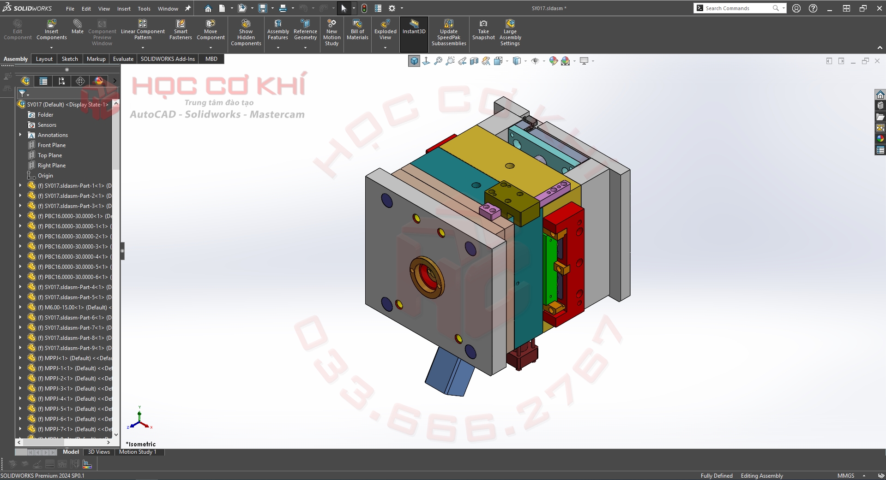The height and width of the screenshot is (480, 886).
Task: Open the PropertyManager tab icon
Action: [x=43, y=81]
